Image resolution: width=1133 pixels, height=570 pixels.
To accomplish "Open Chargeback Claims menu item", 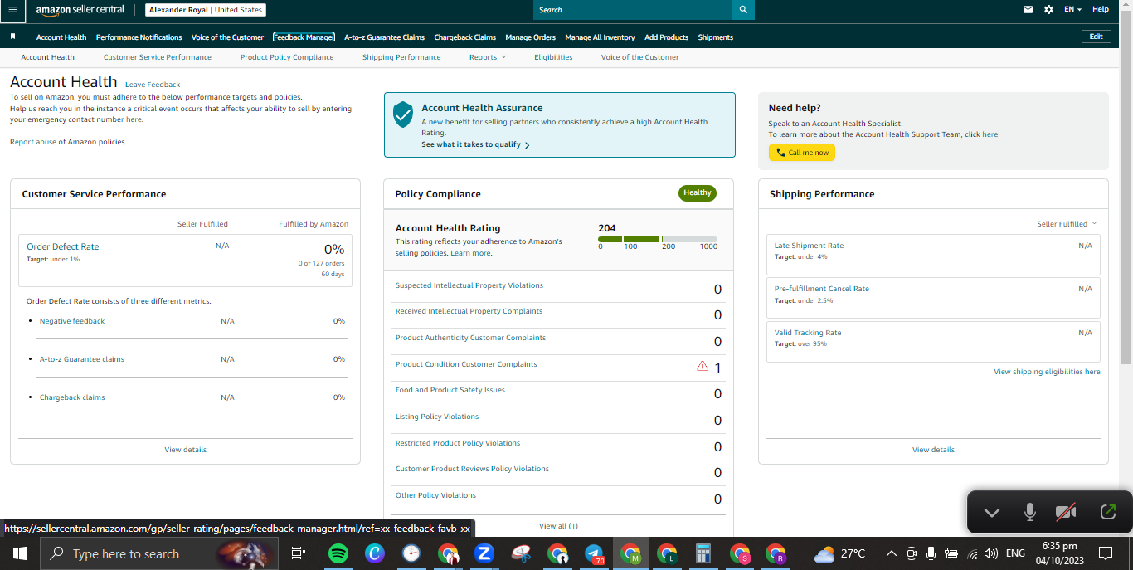I will click(x=464, y=37).
